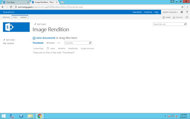Sort by Modified column header
Viewport: 190px width, 119px height.
point(61,49)
